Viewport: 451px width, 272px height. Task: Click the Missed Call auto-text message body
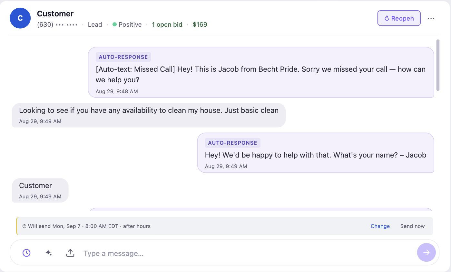260,74
